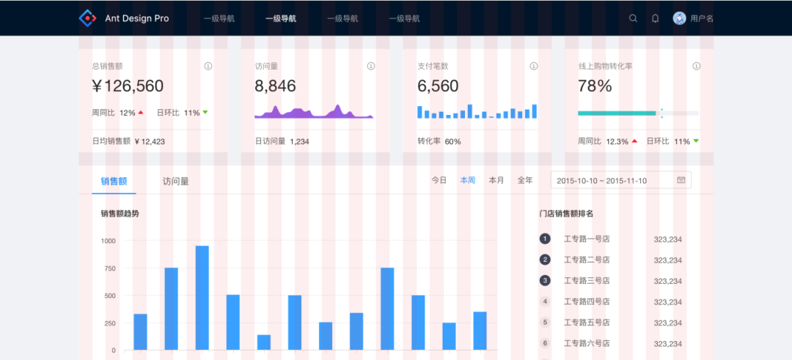Filter by 本周
The width and height of the screenshot is (792, 360).
[x=468, y=180]
